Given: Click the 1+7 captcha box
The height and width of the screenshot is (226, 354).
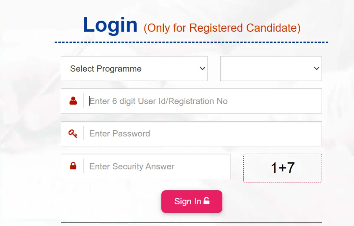Looking at the screenshot, I should point(283,168).
